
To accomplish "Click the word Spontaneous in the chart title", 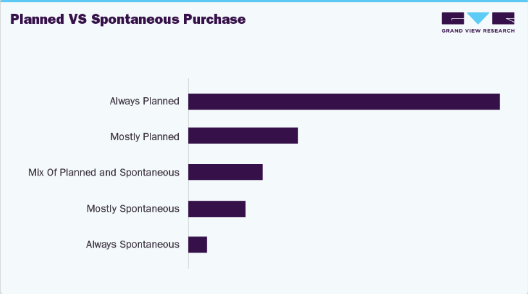I will (135, 20).
